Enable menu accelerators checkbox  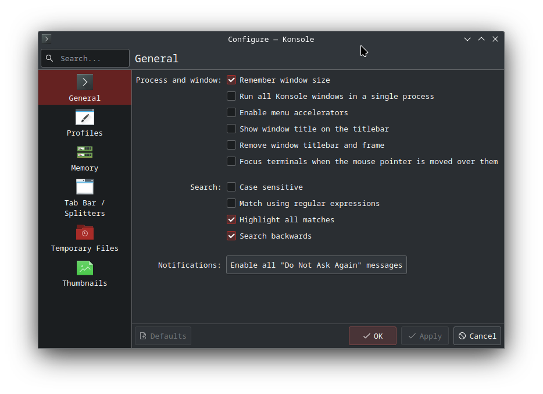pyautogui.click(x=231, y=113)
